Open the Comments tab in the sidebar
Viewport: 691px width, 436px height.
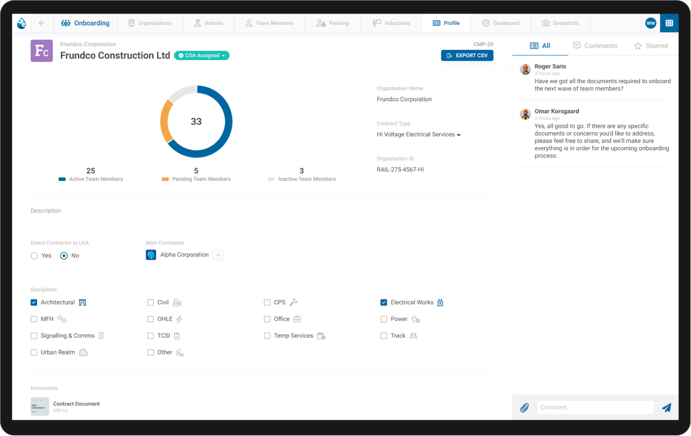tap(596, 46)
